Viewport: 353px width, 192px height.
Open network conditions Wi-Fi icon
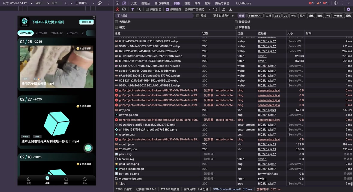coord(215,9)
